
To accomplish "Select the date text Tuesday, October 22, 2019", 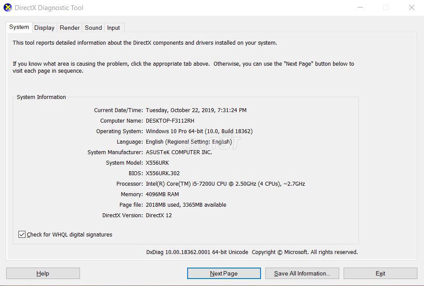I will [x=180, y=110].
